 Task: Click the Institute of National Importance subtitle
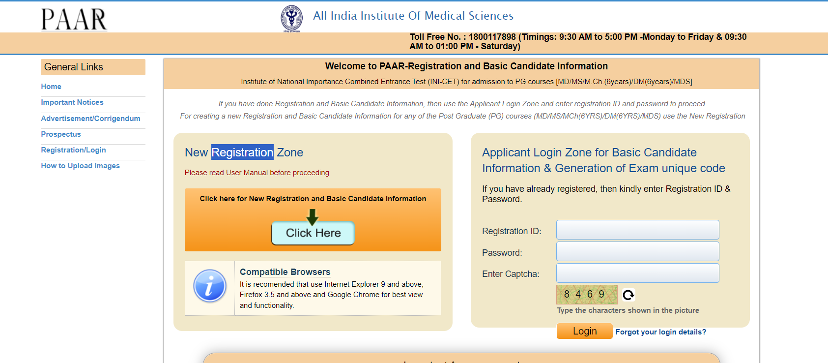click(466, 82)
